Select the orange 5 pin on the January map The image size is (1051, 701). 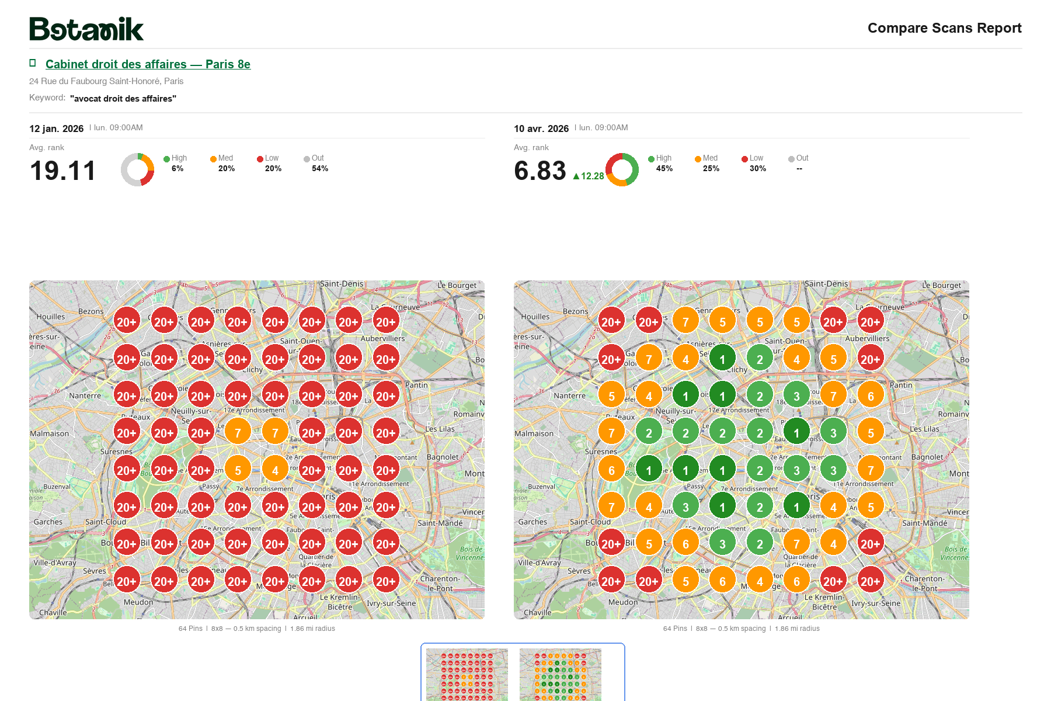pos(238,470)
